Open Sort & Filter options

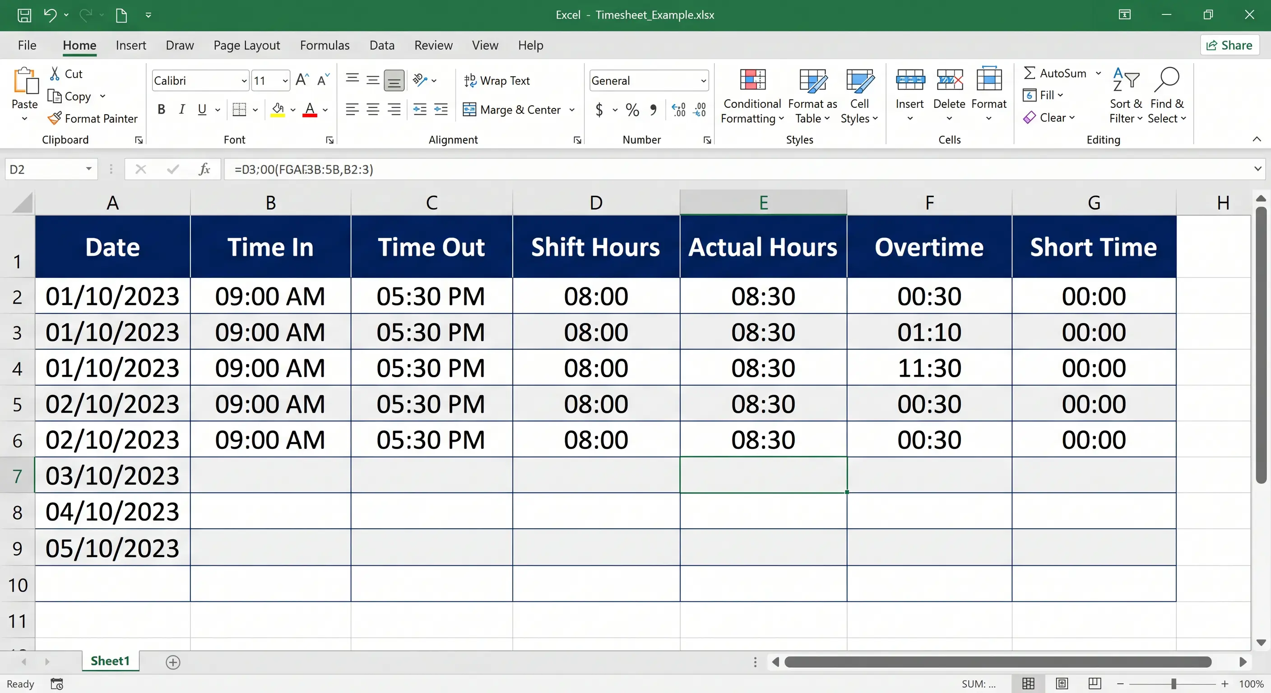click(1126, 96)
